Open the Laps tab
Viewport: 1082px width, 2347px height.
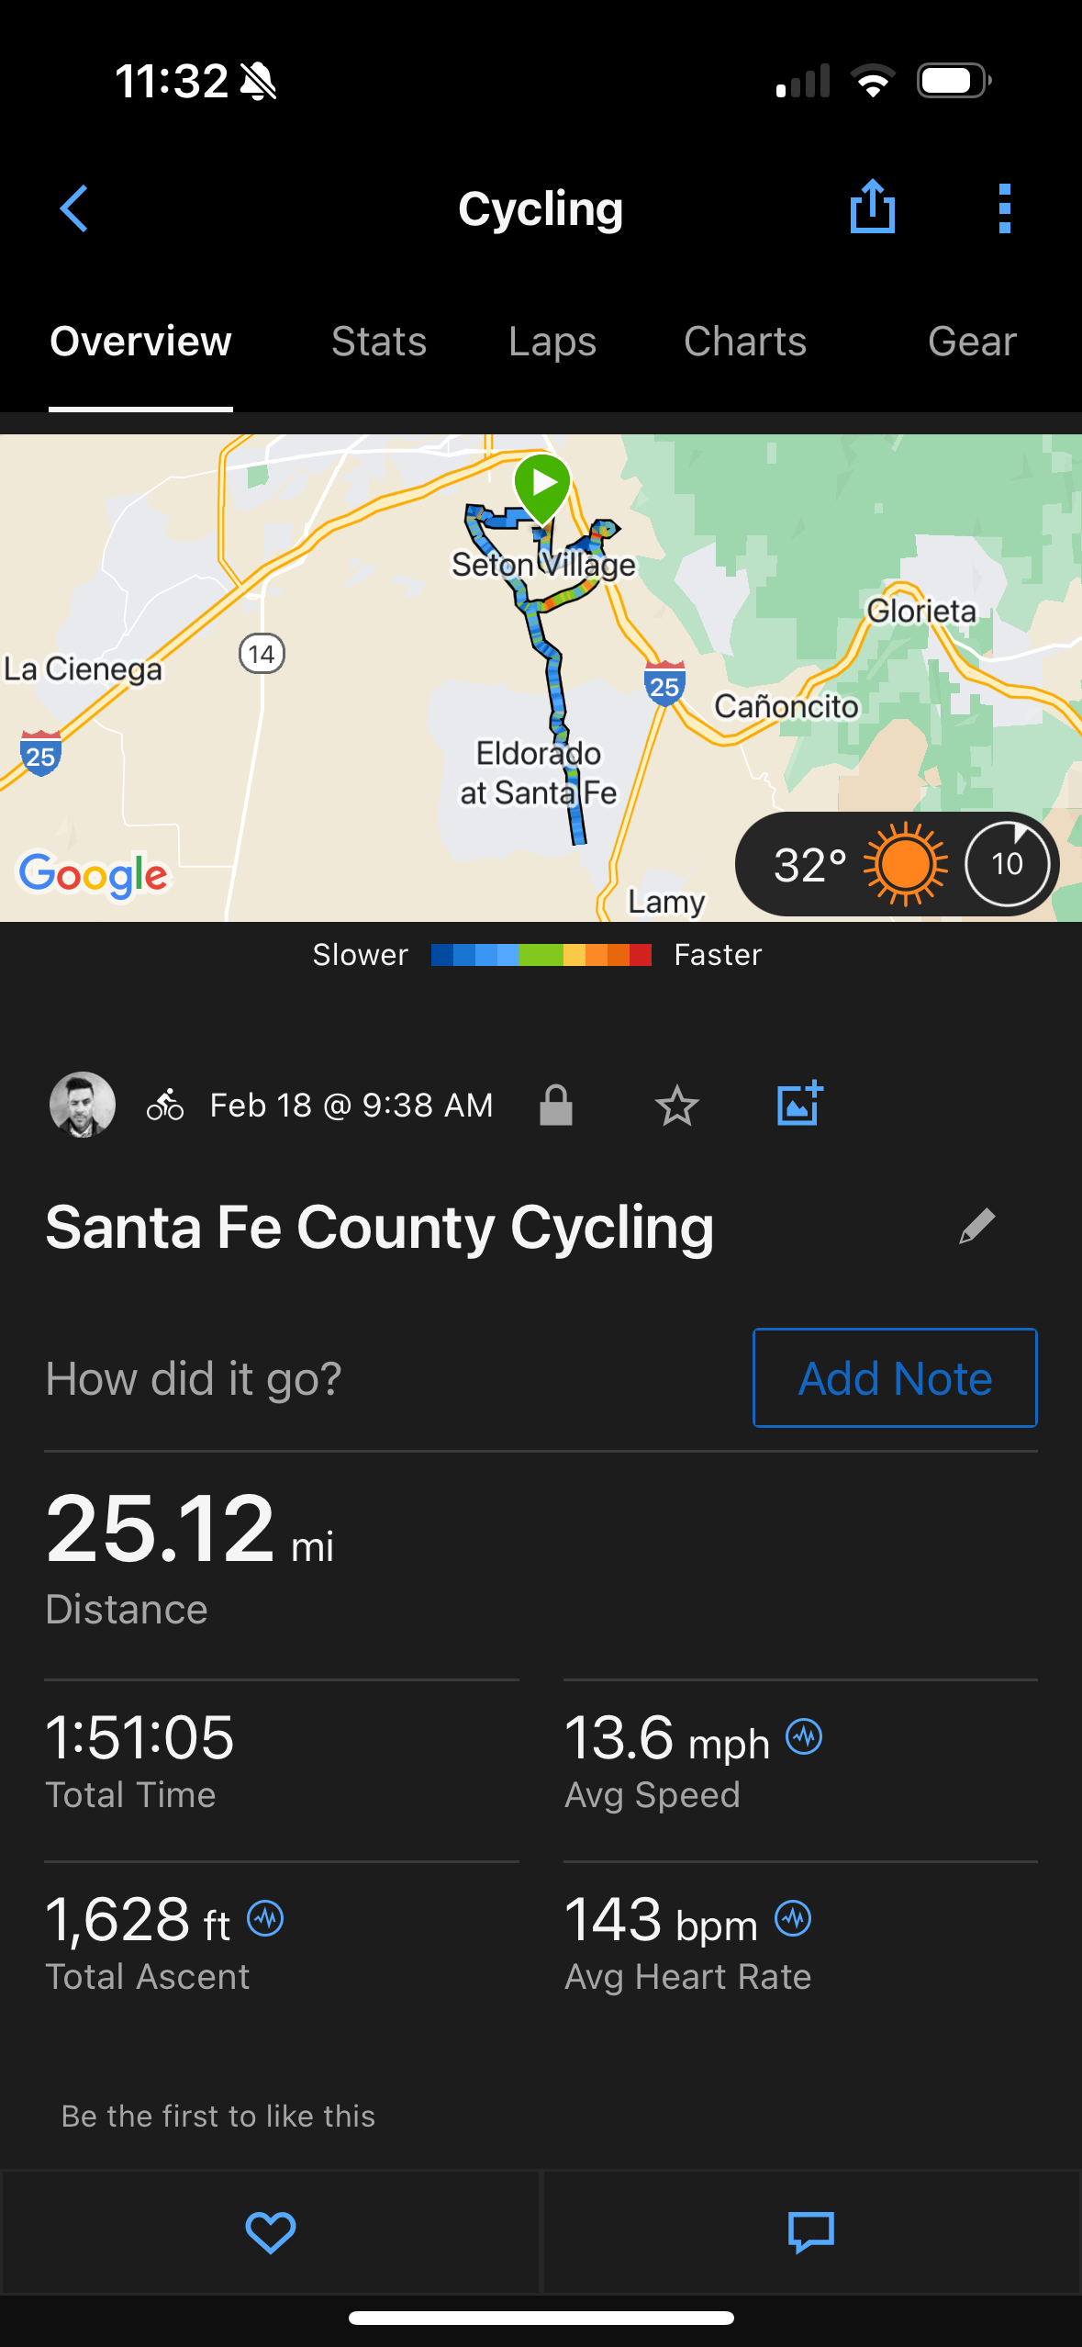coord(552,342)
